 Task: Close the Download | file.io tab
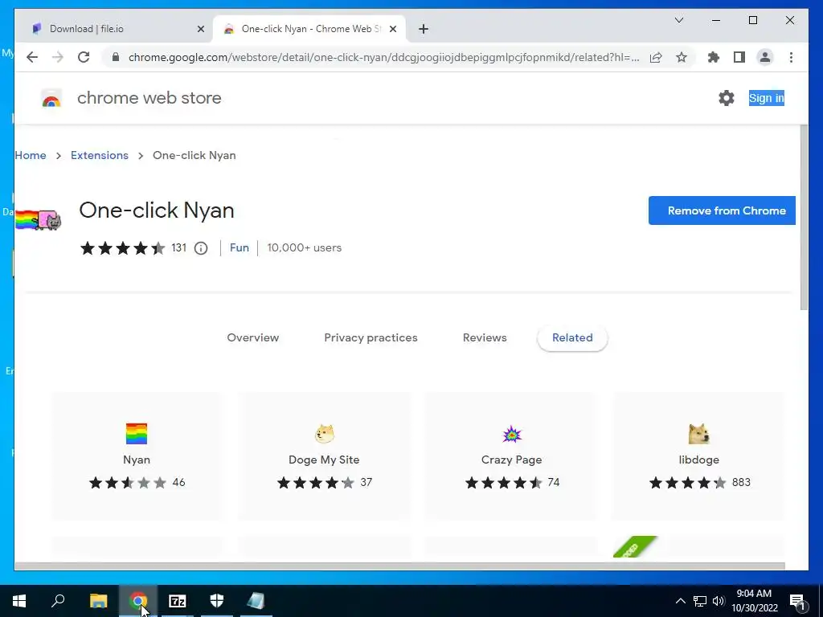pos(200,29)
